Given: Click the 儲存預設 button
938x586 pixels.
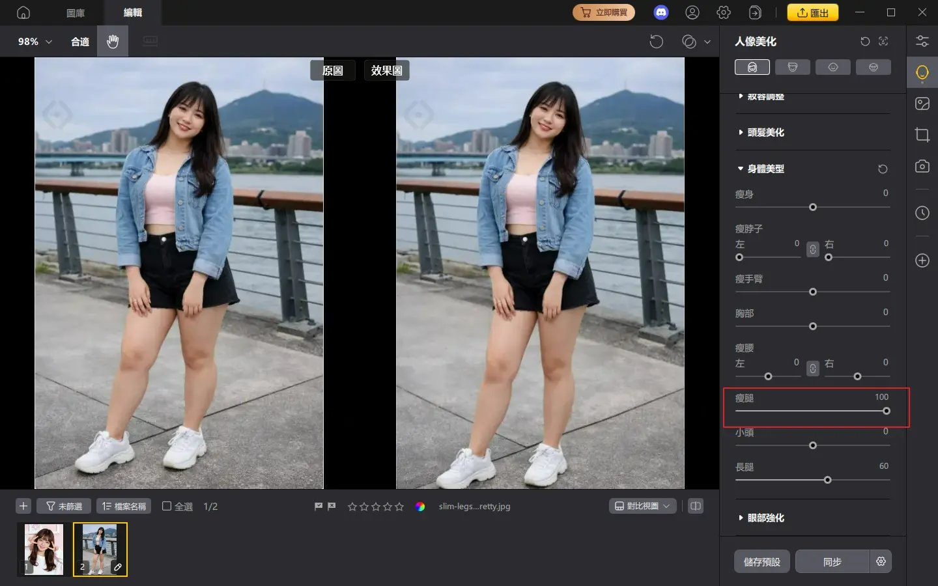Looking at the screenshot, I should point(761,561).
